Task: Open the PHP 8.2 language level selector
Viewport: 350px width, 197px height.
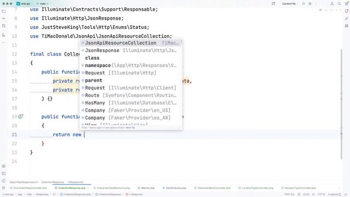Action: click(x=290, y=194)
